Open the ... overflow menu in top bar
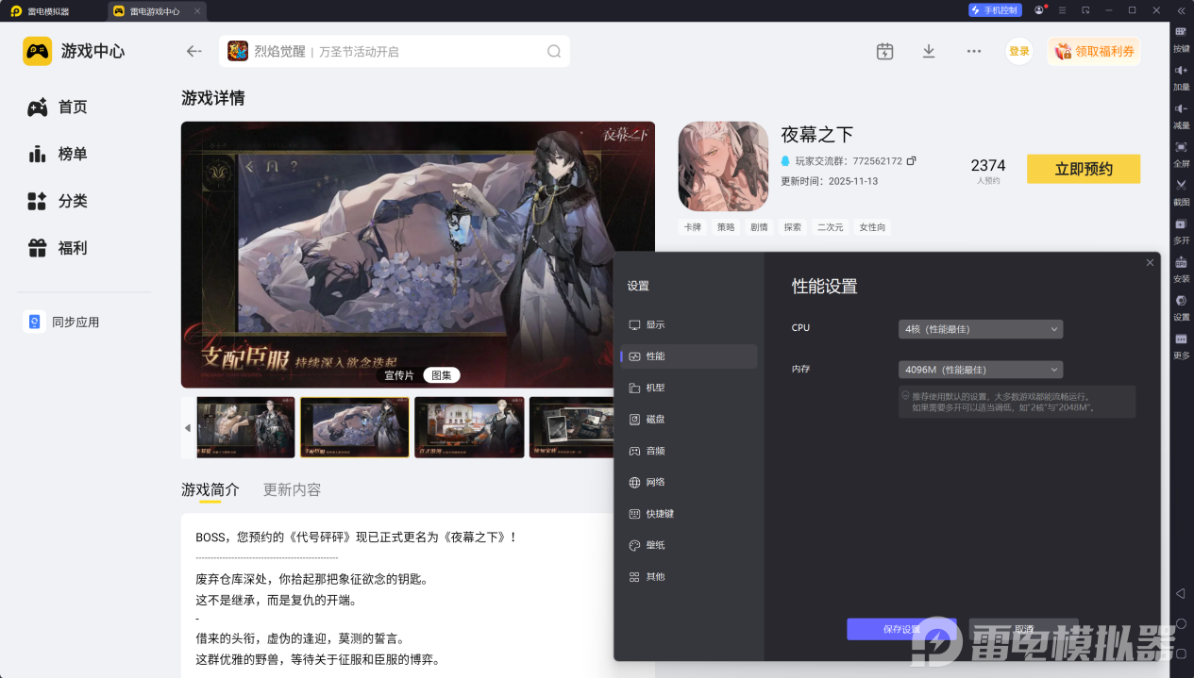 [973, 51]
